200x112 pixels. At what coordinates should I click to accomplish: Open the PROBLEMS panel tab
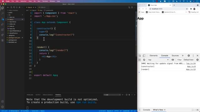pos(30,95)
